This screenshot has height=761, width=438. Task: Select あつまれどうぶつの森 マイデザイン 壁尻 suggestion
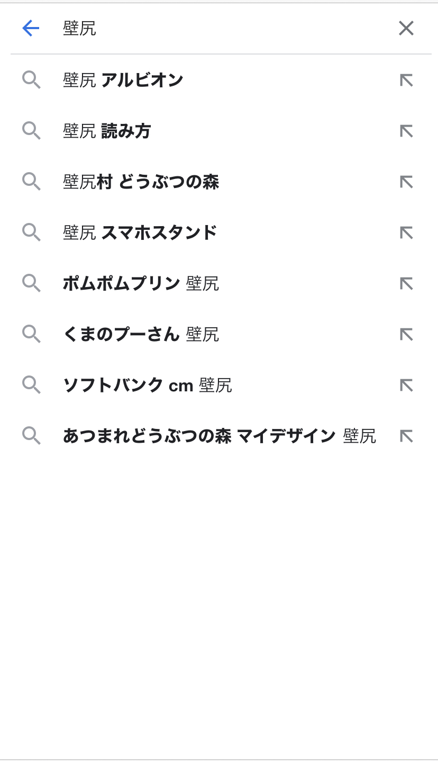point(219,436)
